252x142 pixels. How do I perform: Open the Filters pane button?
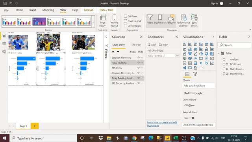click(x=150, y=19)
